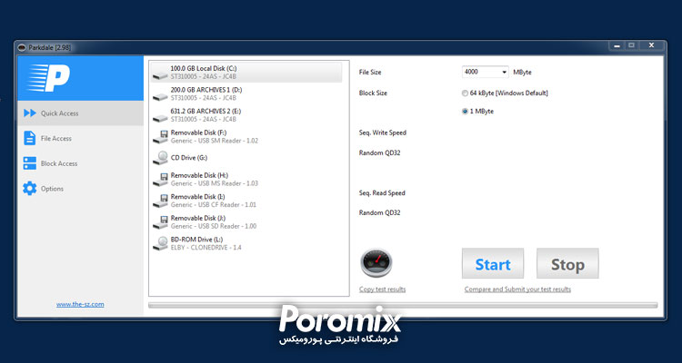Click the speedometer gauge icon

click(376, 264)
